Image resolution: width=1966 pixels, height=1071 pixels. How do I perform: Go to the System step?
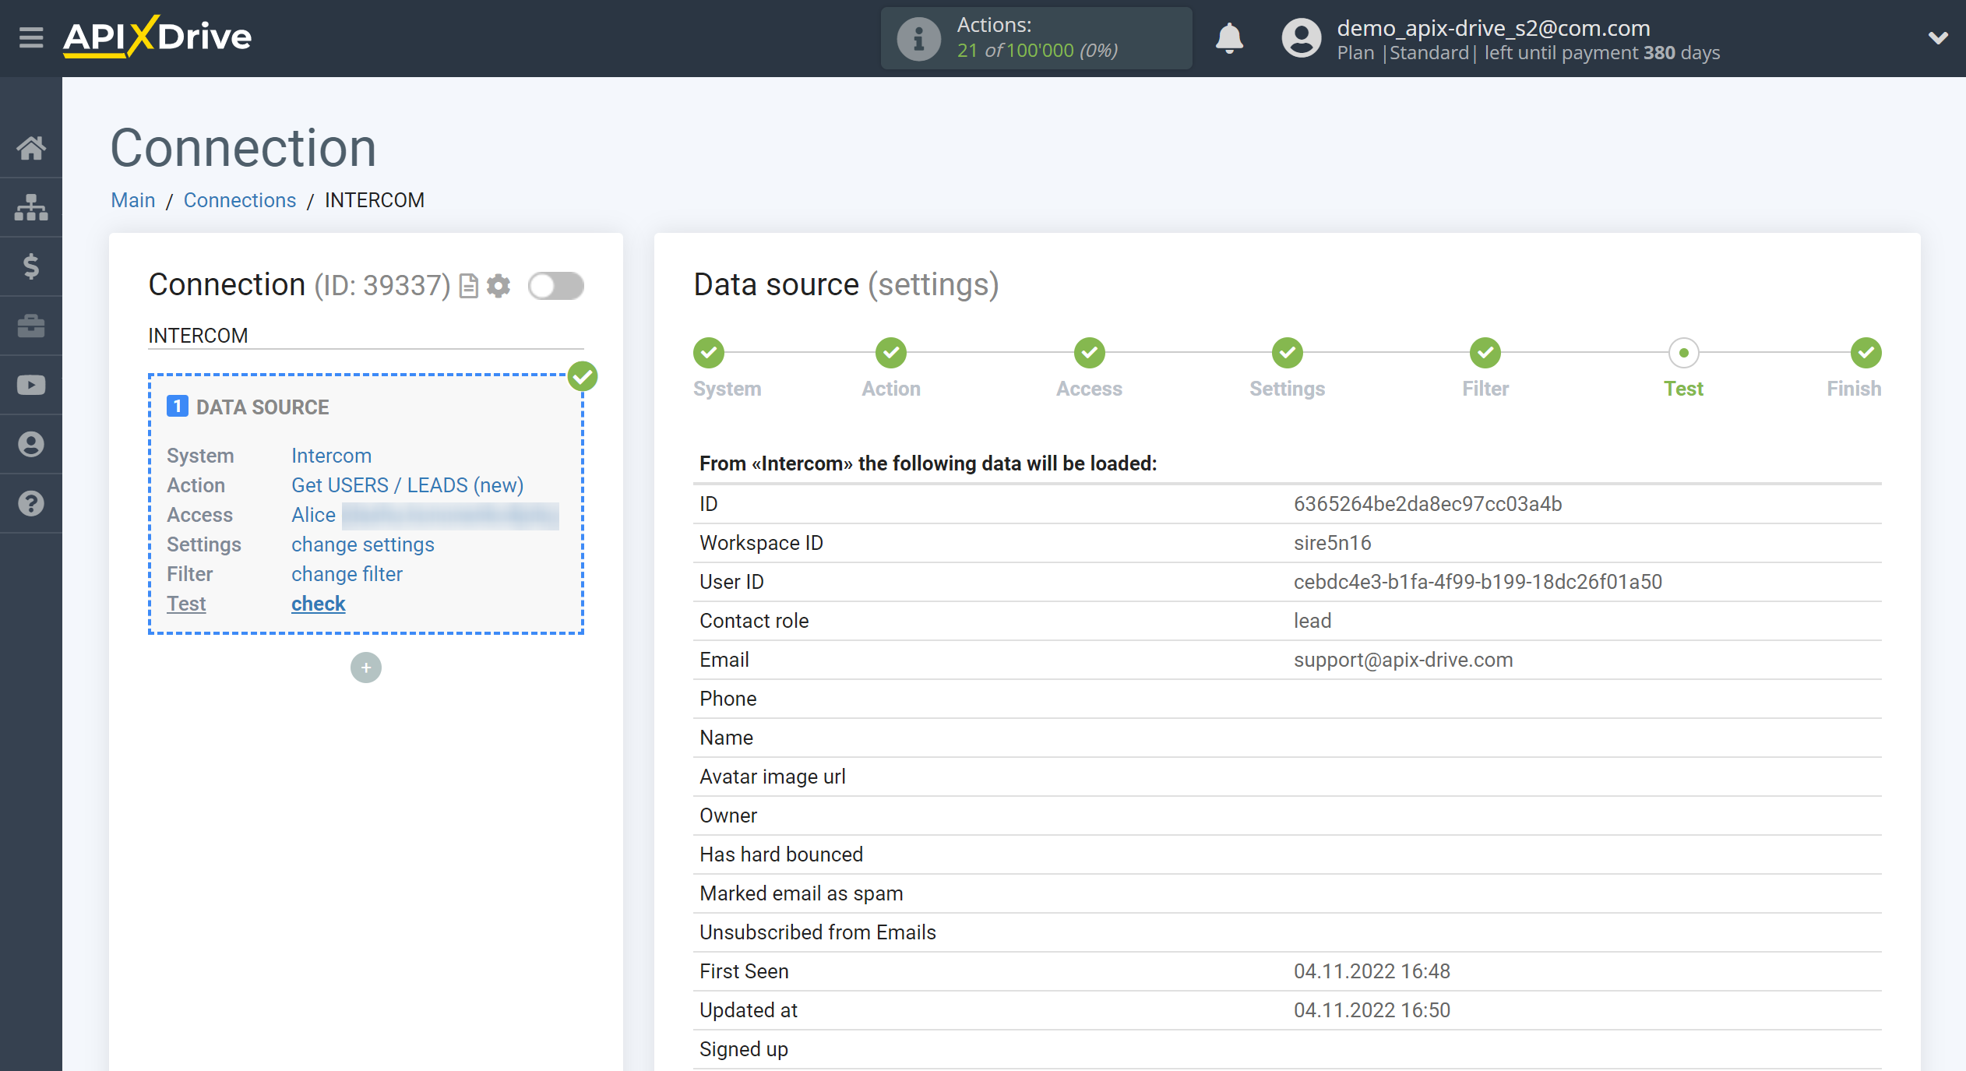[x=709, y=353]
